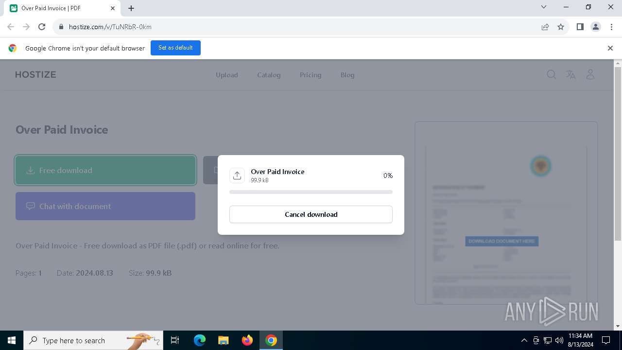Click the site search magnifier icon

point(552,74)
